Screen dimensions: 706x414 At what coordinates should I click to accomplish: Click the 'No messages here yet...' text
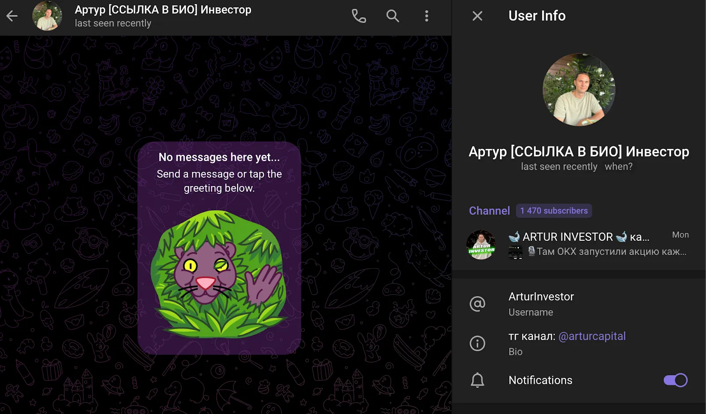coord(219,157)
